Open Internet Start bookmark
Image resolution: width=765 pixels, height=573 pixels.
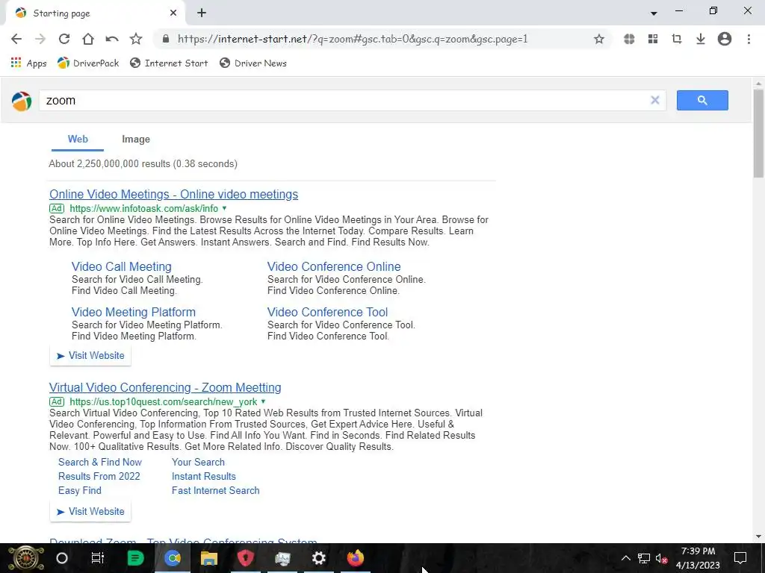click(169, 63)
